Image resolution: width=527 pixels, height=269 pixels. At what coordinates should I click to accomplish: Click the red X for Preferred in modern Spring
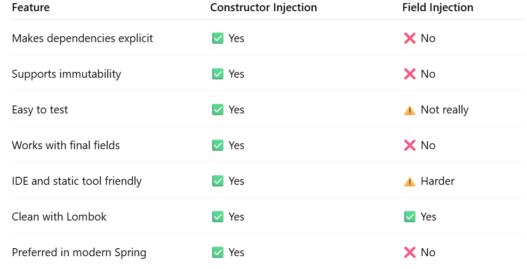[410, 252]
